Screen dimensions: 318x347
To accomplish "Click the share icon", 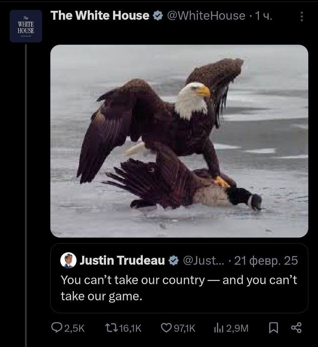I will [296, 328].
